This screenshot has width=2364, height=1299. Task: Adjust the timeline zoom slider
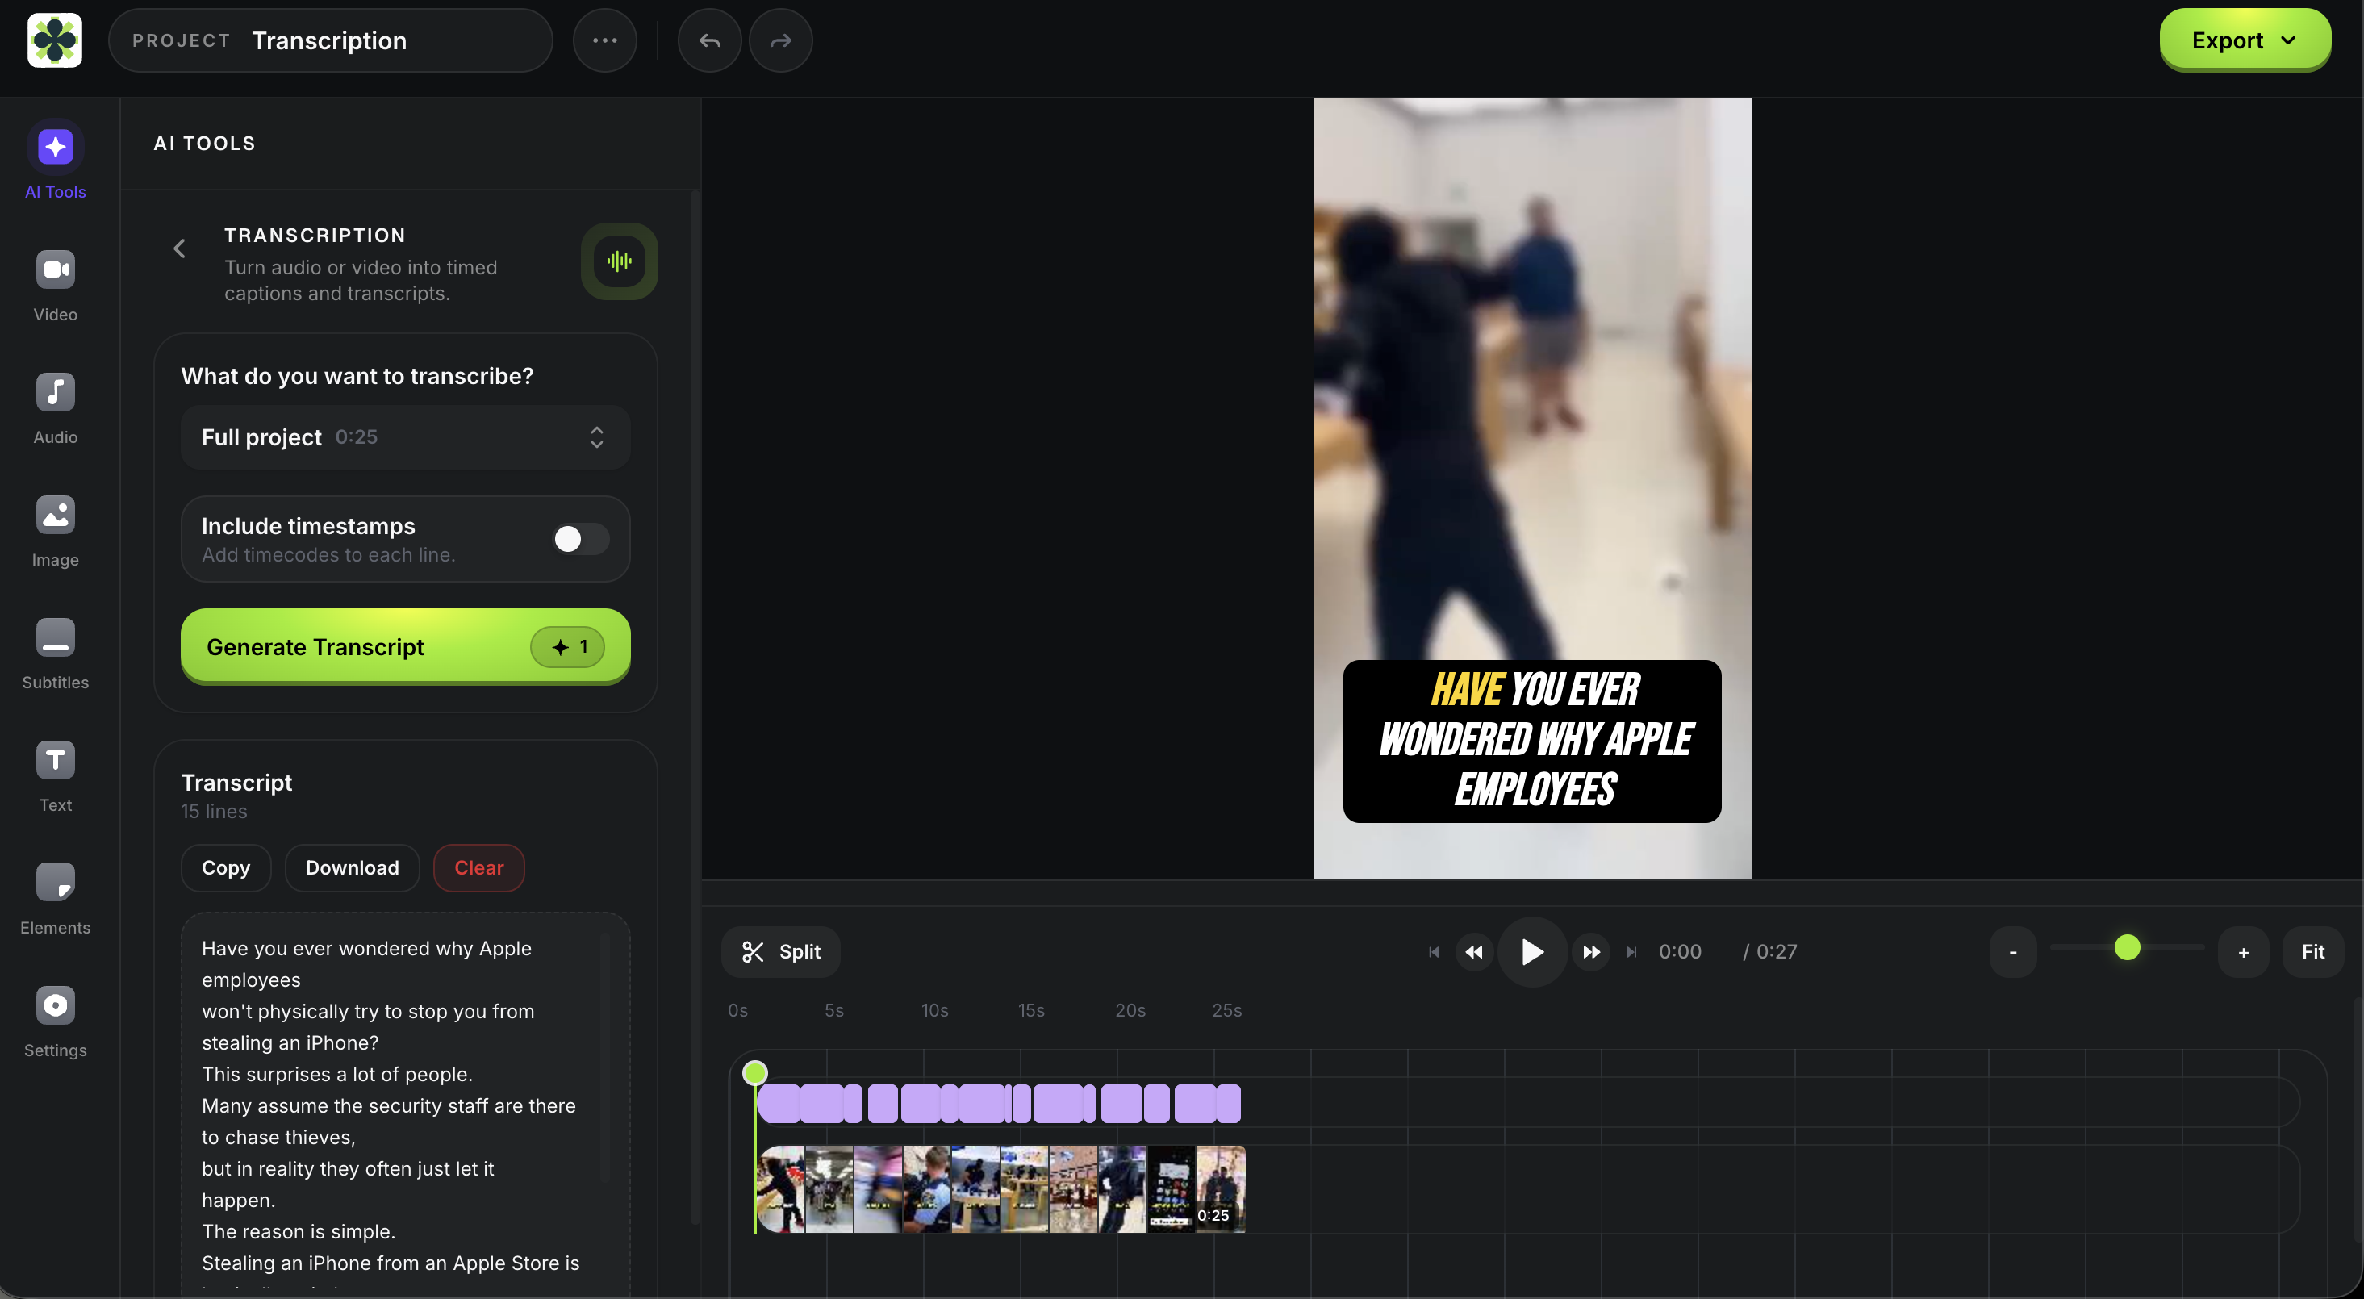click(x=2128, y=949)
